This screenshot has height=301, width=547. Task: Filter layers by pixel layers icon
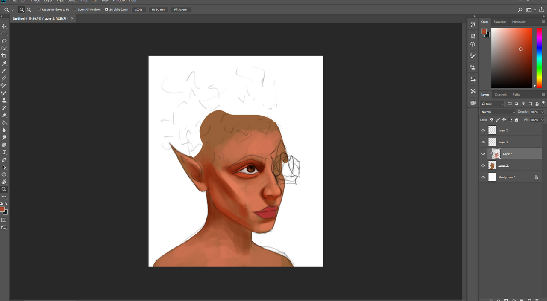509,104
